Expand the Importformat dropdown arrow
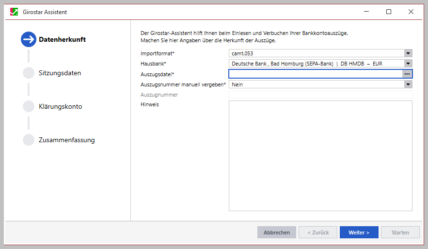 [408, 53]
